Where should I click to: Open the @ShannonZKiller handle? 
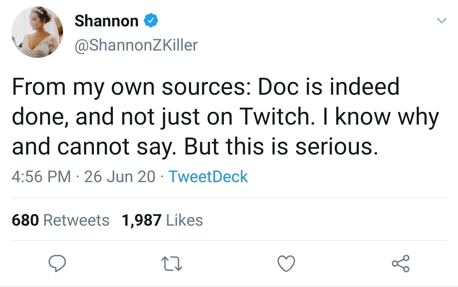(x=136, y=45)
